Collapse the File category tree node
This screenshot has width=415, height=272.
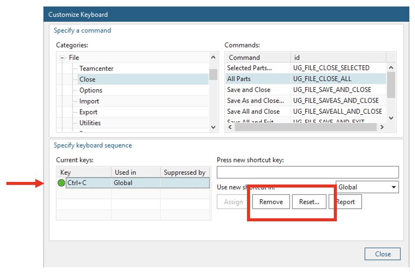point(62,58)
